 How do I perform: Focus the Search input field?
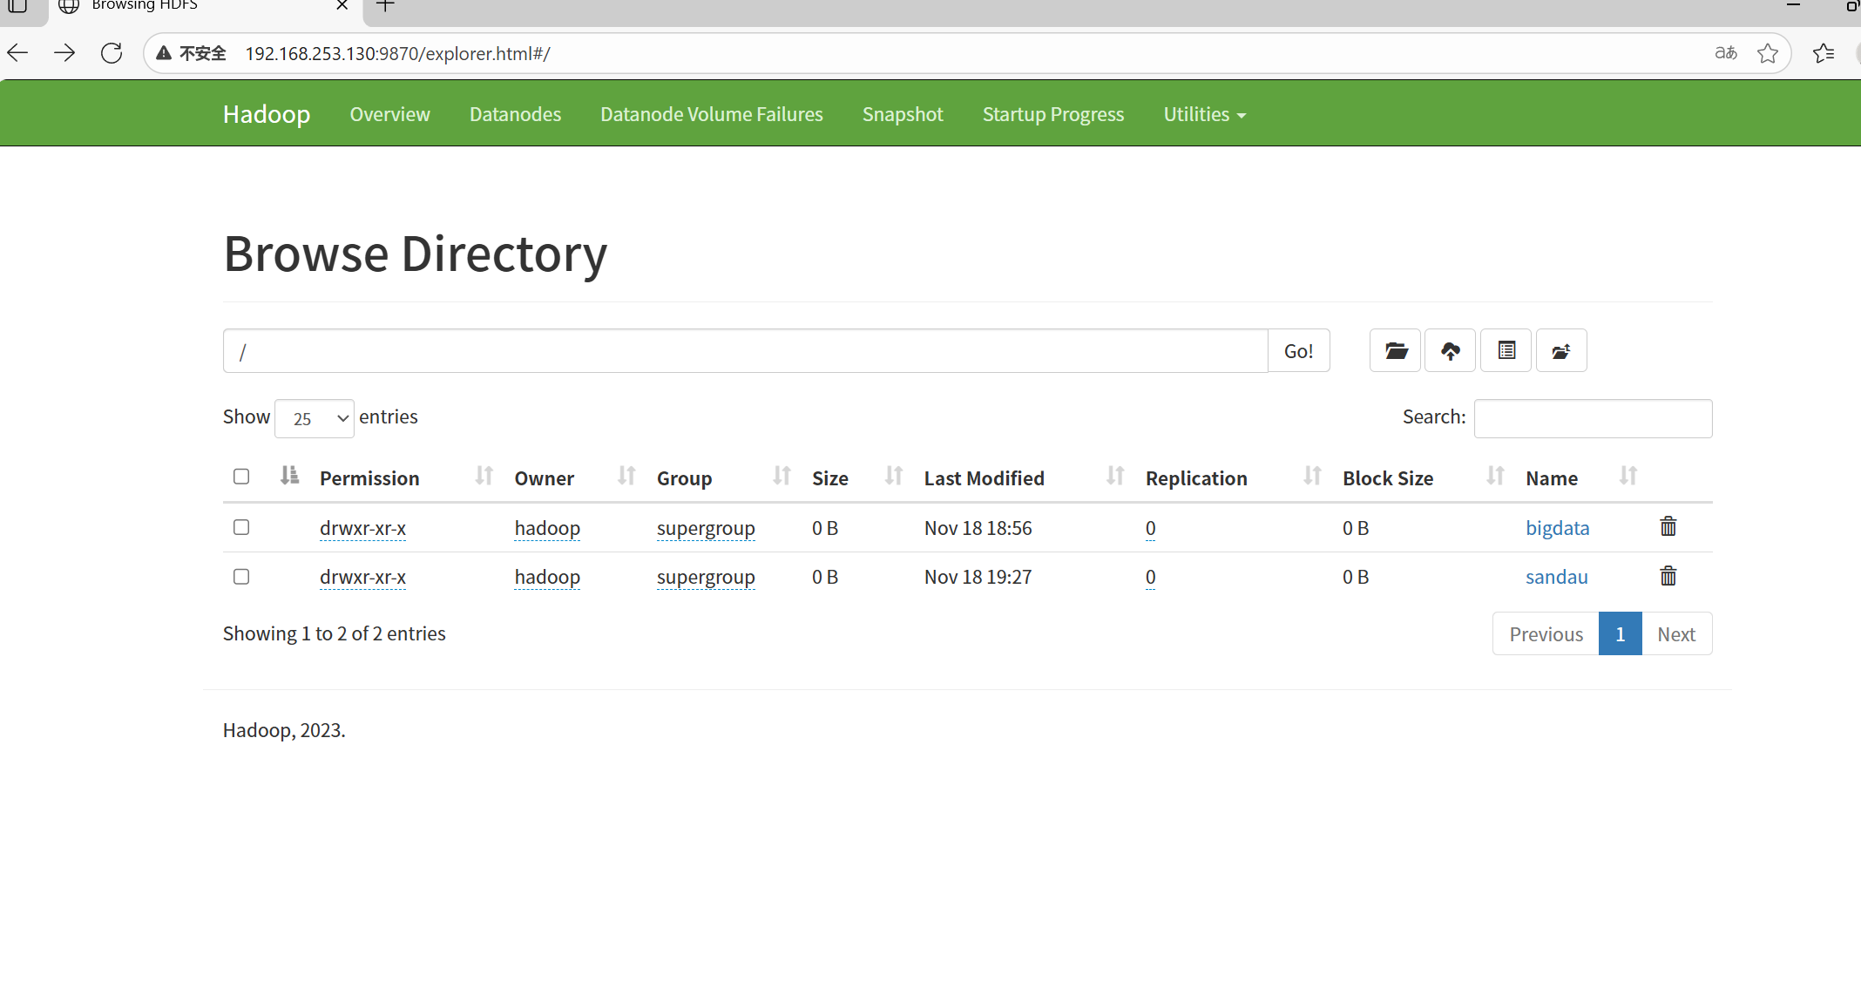1593,419
